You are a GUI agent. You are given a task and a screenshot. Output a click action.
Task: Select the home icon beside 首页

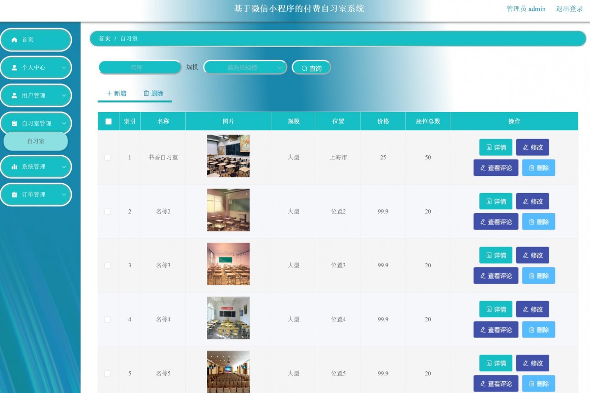click(14, 40)
